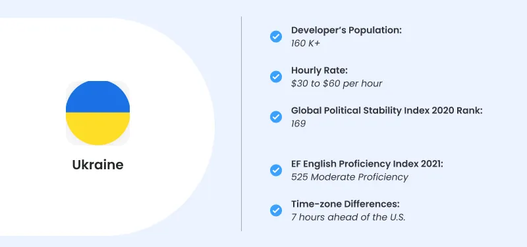Click the checkmark beside Hourly Rate
Screen dimensions: 527x247
coord(276,76)
